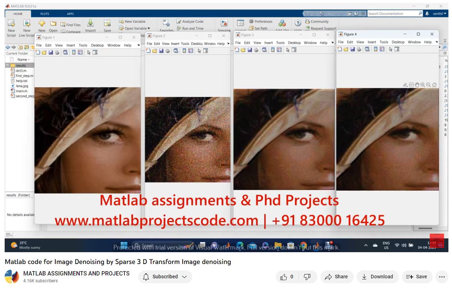
Task: Click the New Script icon in MATLAB
Action: 11,24
